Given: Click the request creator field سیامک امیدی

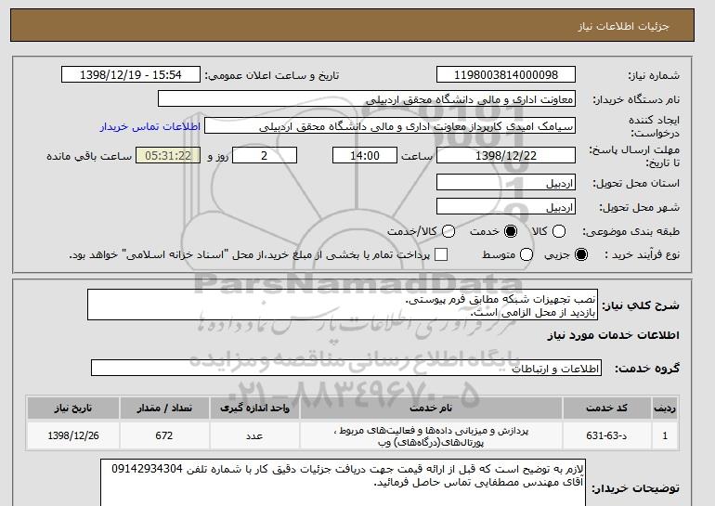Looking at the screenshot, I should [390, 126].
